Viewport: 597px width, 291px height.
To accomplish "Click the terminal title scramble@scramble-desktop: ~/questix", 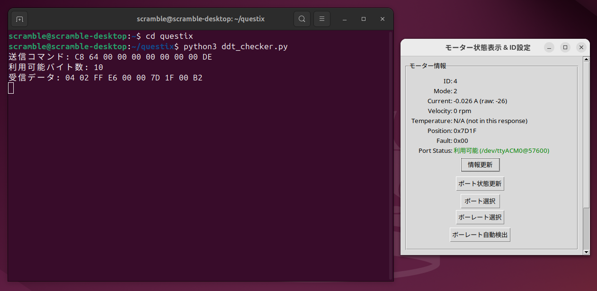I will pyautogui.click(x=201, y=19).
